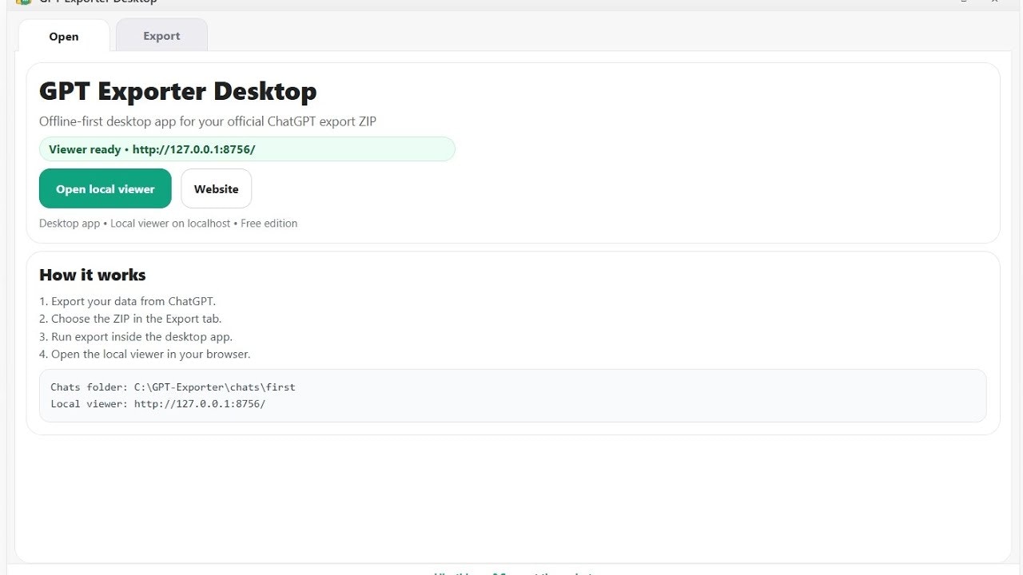Viewport: 1023px width, 575px height.
Task: Click step 2 Choose the ZIP in Export tab
Action: point(130,319)
